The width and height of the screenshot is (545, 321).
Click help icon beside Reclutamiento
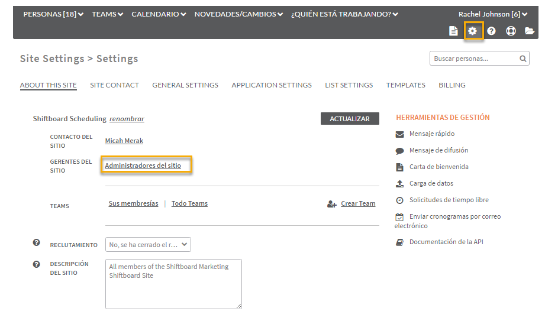(36, 242)
